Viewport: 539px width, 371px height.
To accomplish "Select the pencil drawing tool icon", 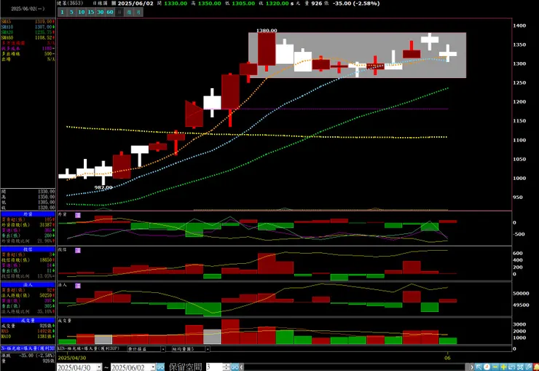I will [x=528, y=367].
